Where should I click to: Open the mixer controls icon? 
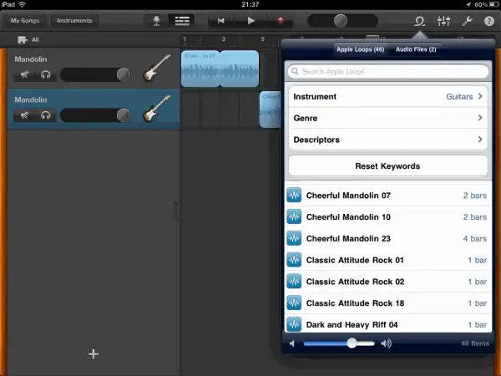click(444, 21)
